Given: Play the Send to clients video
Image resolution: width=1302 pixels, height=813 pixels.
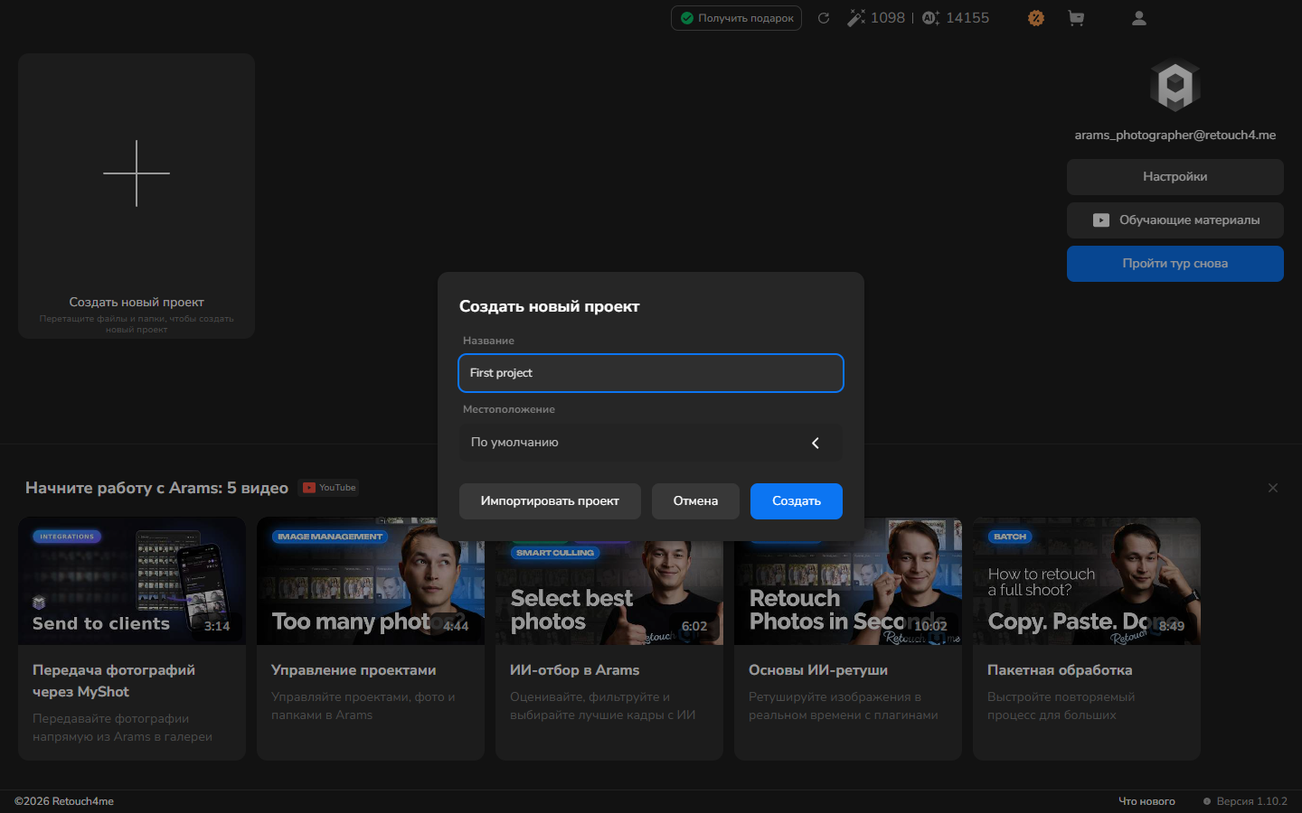Looking at the screenshot, I should pos(132,581).
